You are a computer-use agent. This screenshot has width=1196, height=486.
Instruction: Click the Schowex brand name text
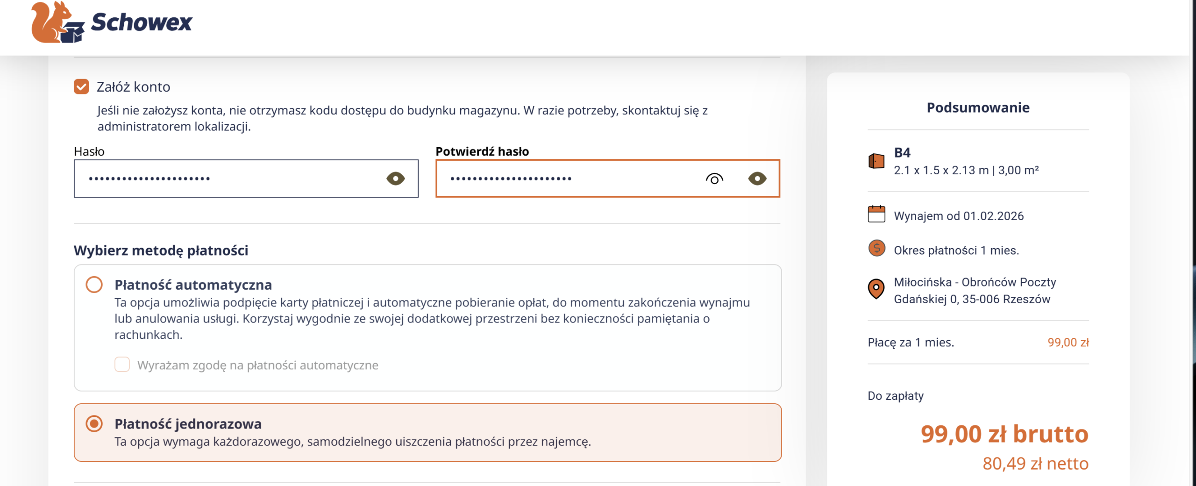[x=141, y=22]
